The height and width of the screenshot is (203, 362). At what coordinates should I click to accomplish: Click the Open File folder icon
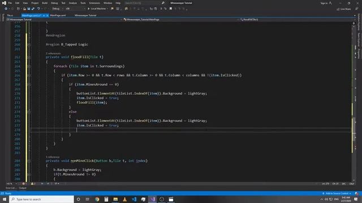[x=24, y=9]
